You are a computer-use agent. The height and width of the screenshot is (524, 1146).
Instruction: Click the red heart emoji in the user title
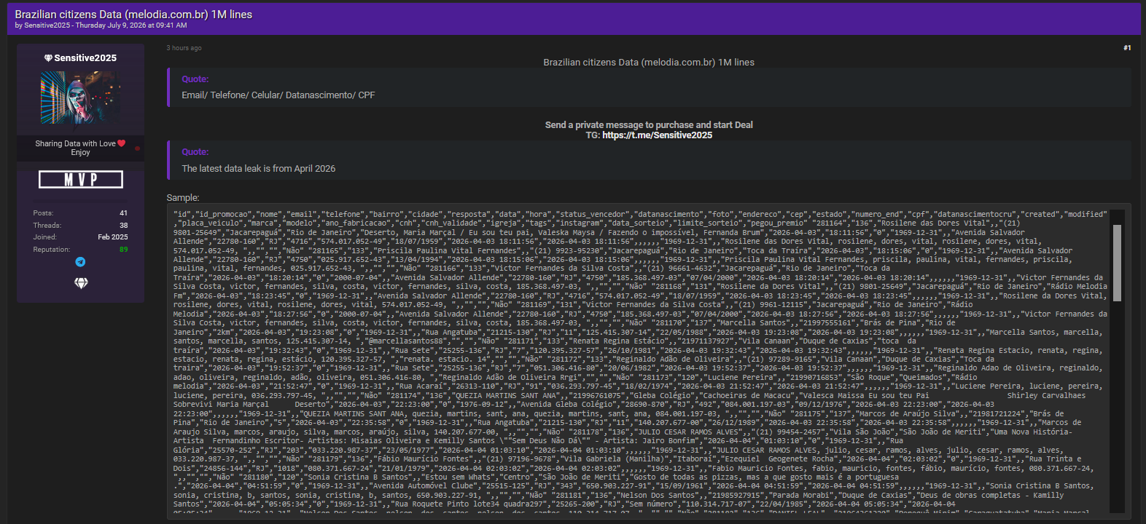point(121,143)
